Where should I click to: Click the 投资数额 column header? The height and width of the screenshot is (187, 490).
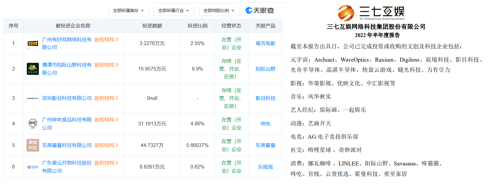point(152,26)
